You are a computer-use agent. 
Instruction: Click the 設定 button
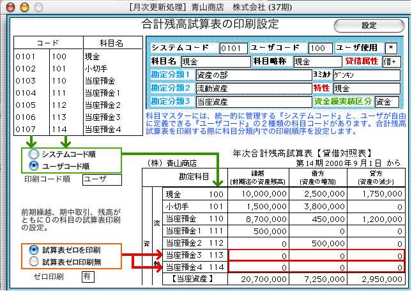(x=369, y=26)
